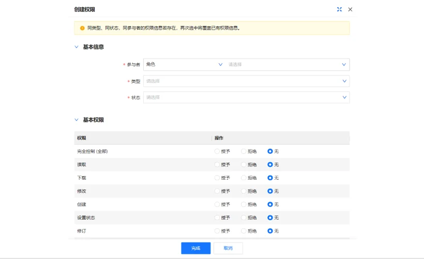Open the participant 请选择 dropdown
Image resolution: width=424 pixels, height=259 pixels.
click(287, 64)
